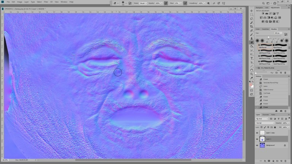Viewport: 292px width, 164px height.
Task: Toggle the layer filter on/off switch
Action: pos(289,118)
